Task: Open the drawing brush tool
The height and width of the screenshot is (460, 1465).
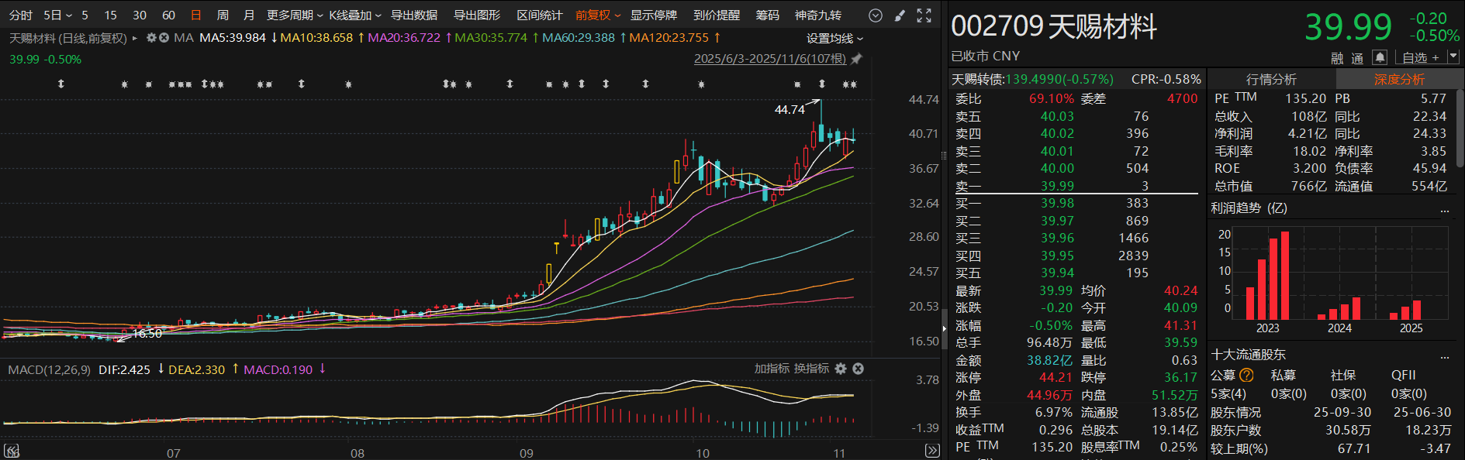Action: pos(900,15)
